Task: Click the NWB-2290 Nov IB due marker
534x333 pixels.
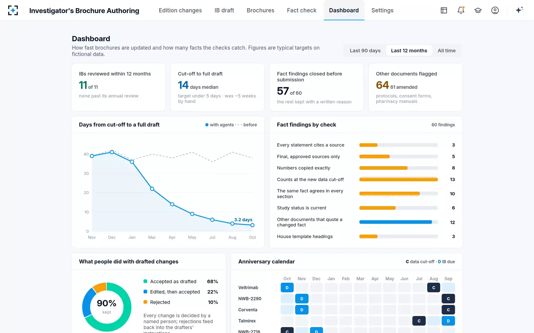Action: pyautogui.click(x=302, y=299)
